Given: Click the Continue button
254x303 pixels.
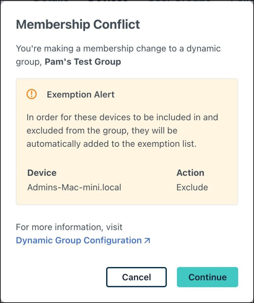Looking at the screenshot, I should point(207,277).
